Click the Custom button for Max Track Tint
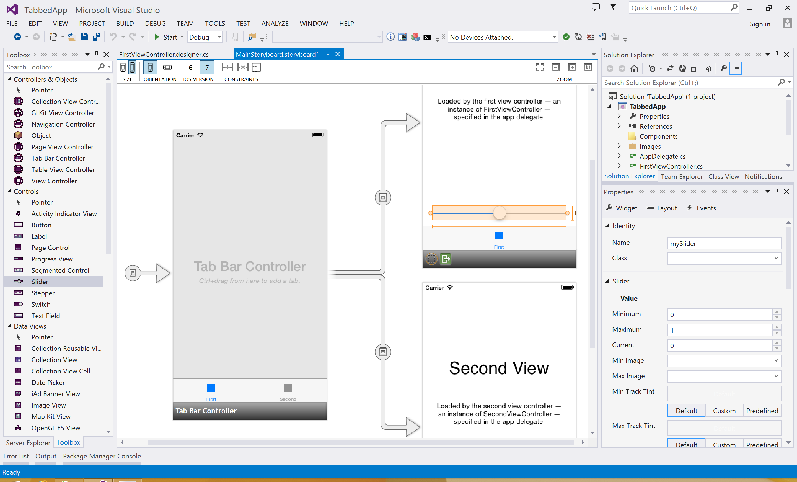797x482 pixels. (x=724, y=444)
